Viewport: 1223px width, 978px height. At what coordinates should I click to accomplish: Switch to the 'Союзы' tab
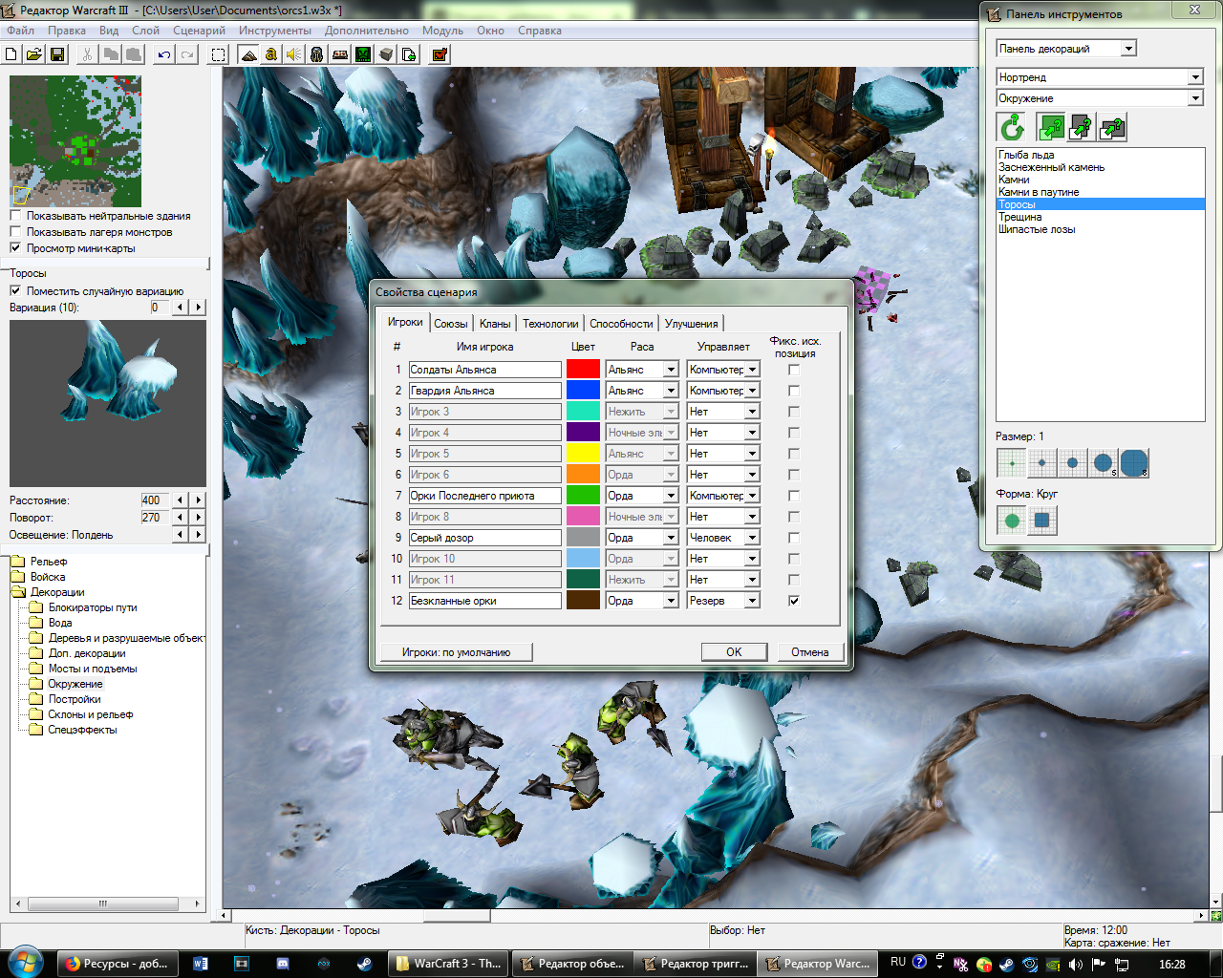pos(450,324)
